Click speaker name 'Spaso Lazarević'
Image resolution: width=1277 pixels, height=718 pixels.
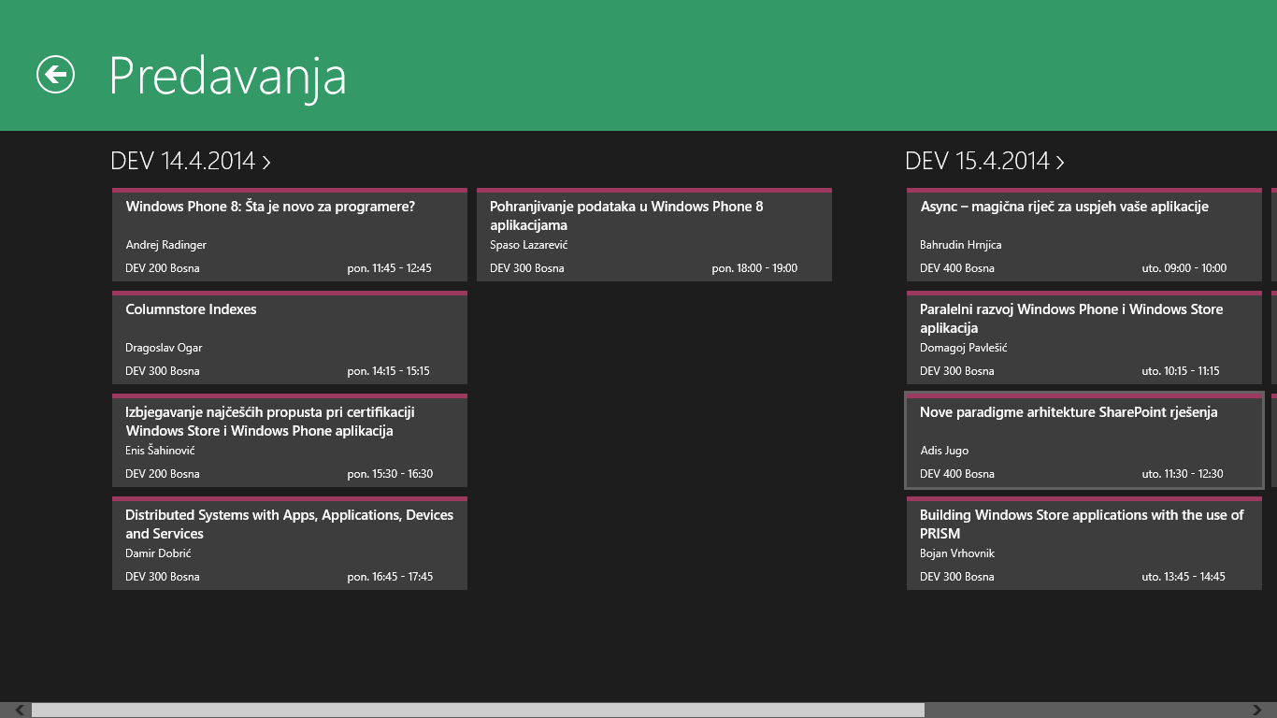click(x=529, y=245)
